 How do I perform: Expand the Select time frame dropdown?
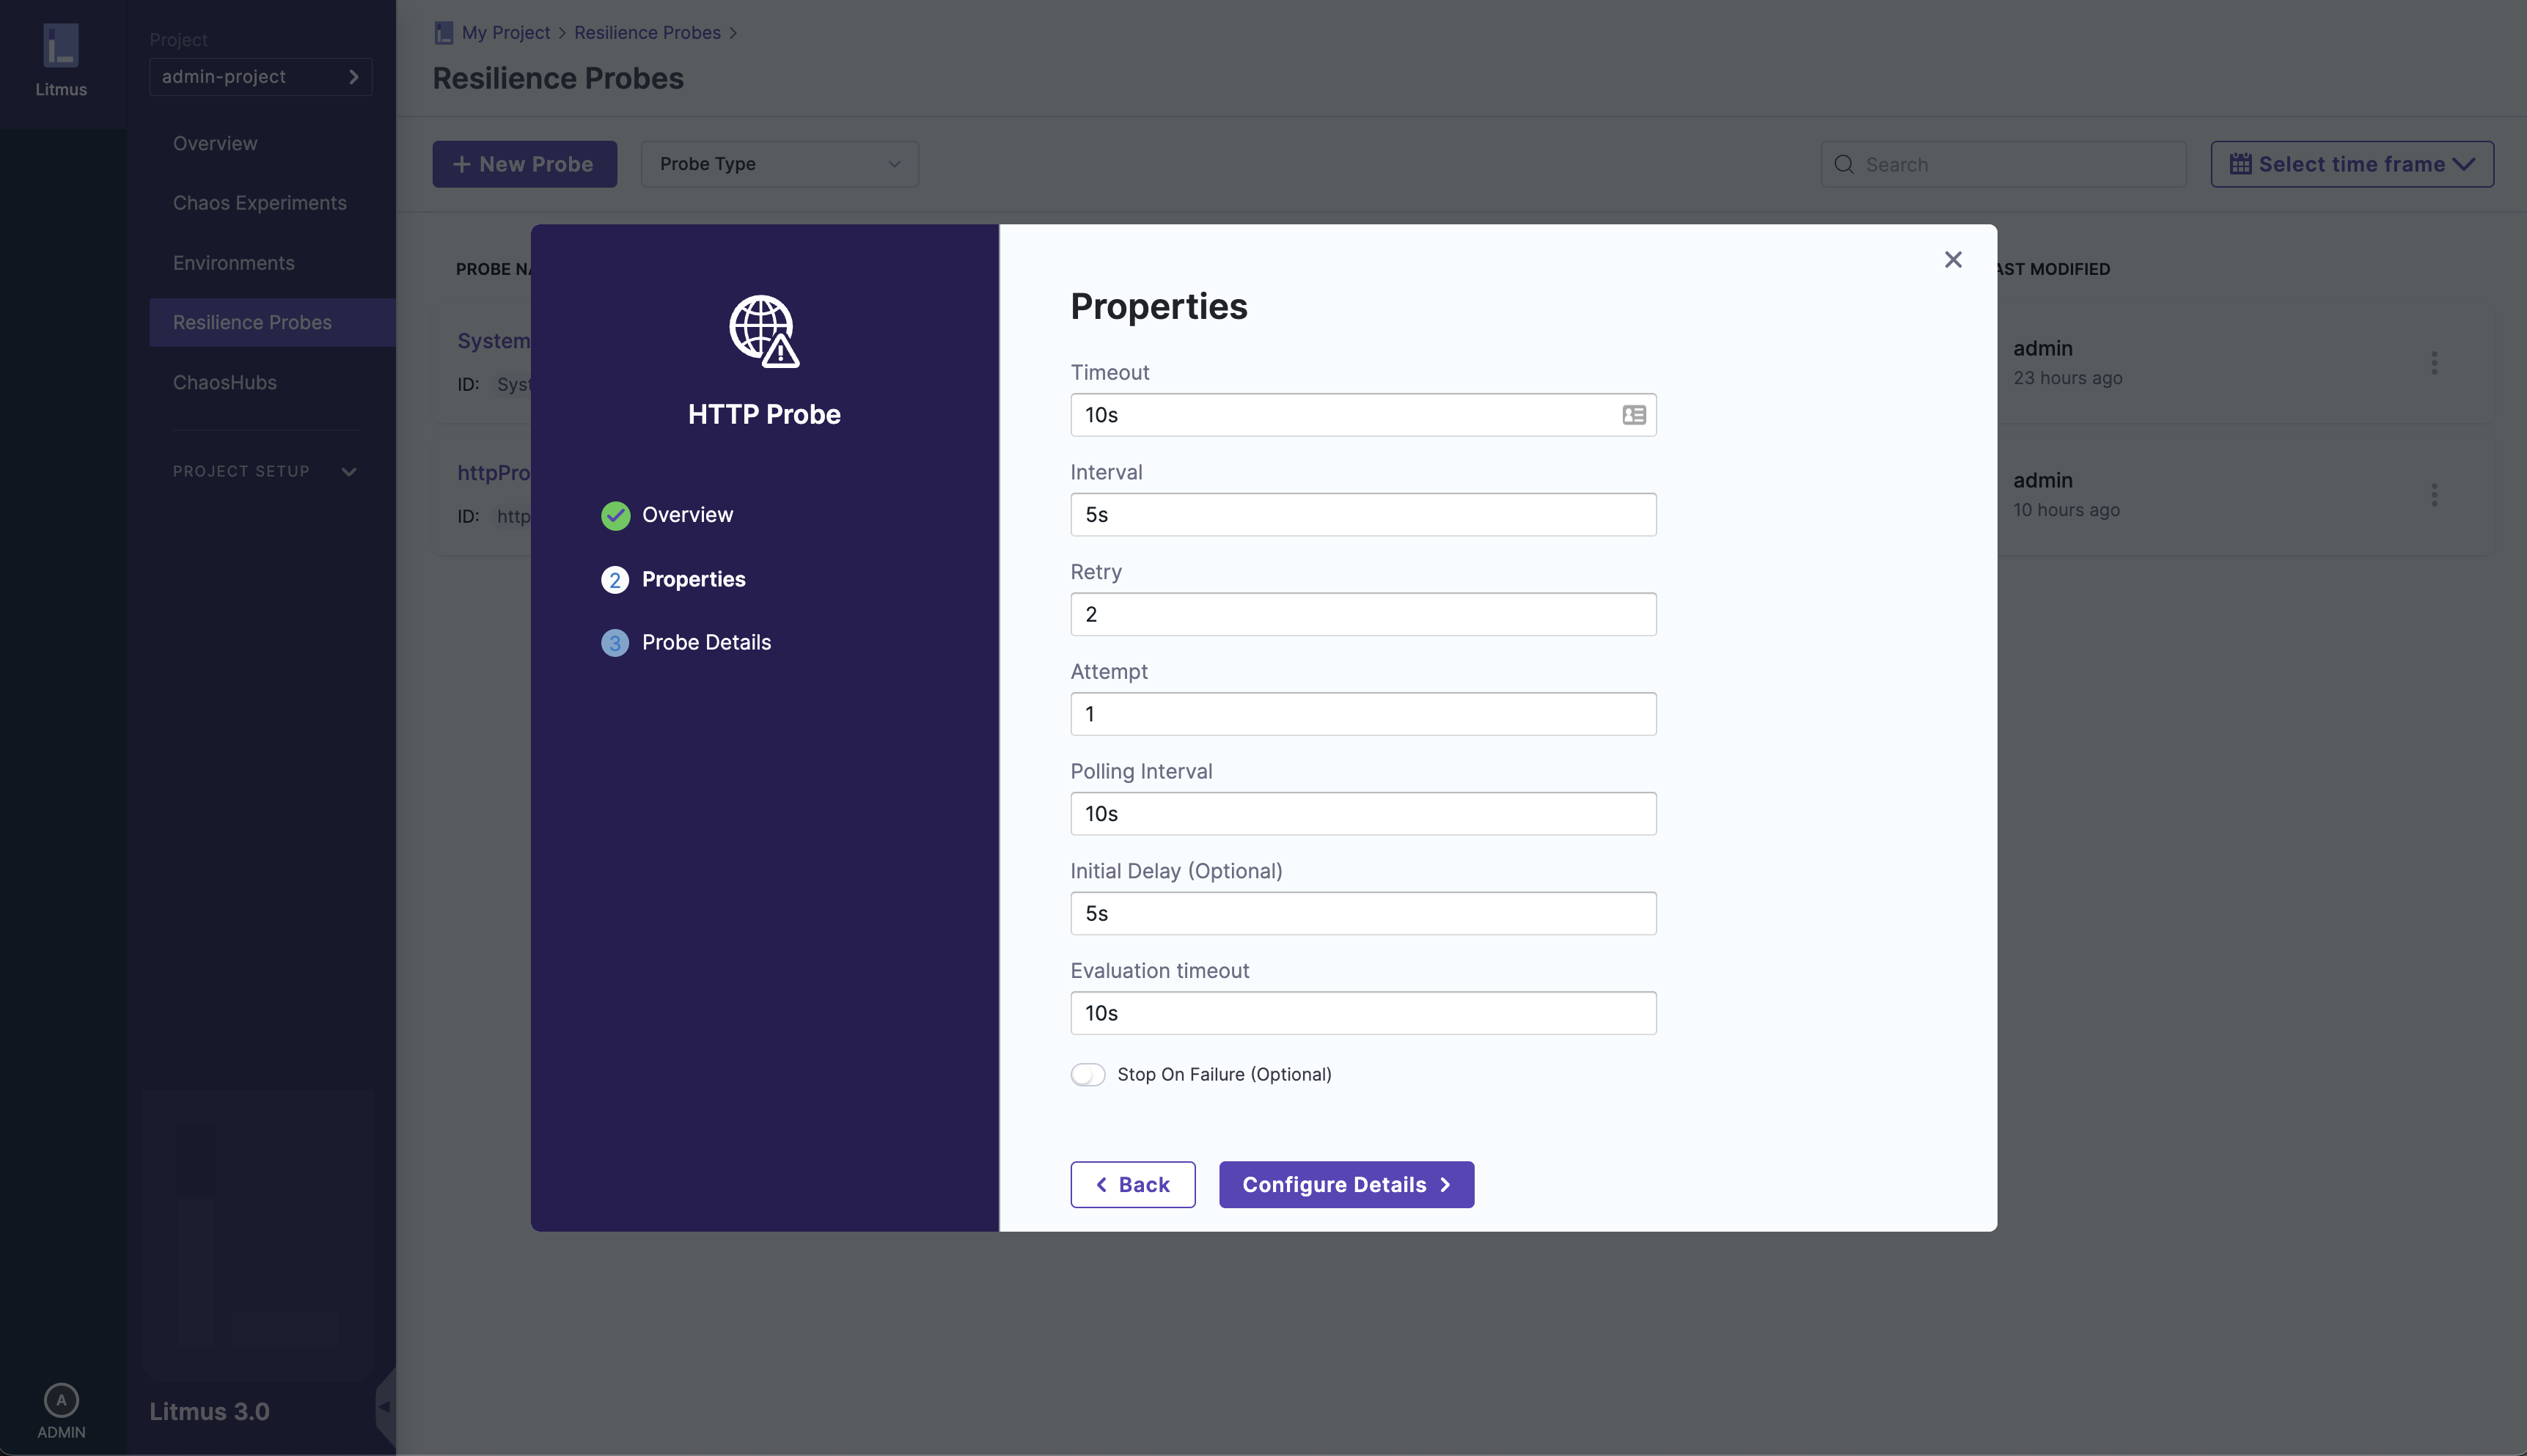click(x=2351, y=164)
